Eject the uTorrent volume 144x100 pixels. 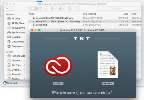click(24, 60)
